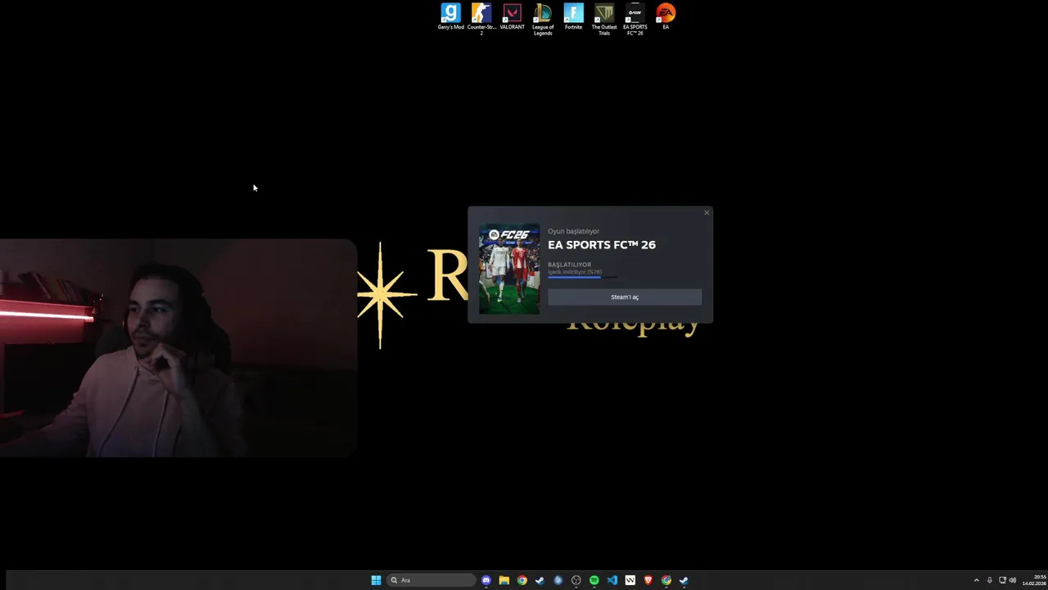The image size is (1048, 590).
Task: Open OBS Studio from the taskbar
Action: [x=576, y=580]
